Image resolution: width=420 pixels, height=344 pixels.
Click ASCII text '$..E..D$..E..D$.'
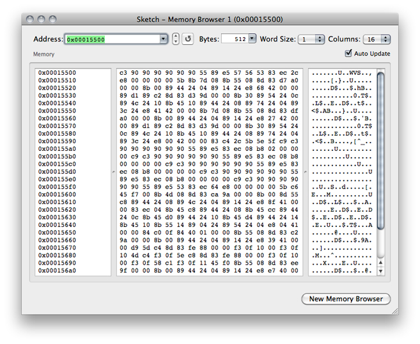pyautogui.click(x=342, y=217)
